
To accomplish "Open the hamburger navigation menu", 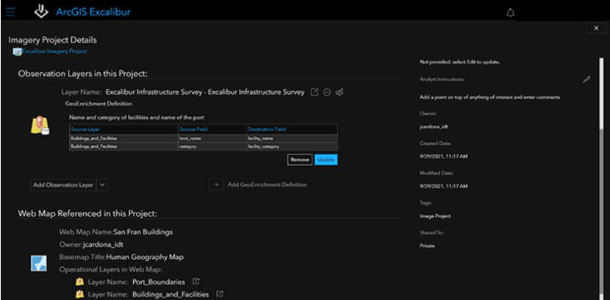I will coord(10,12).
